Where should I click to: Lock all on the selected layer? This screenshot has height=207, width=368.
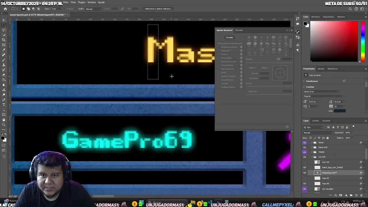327,138
